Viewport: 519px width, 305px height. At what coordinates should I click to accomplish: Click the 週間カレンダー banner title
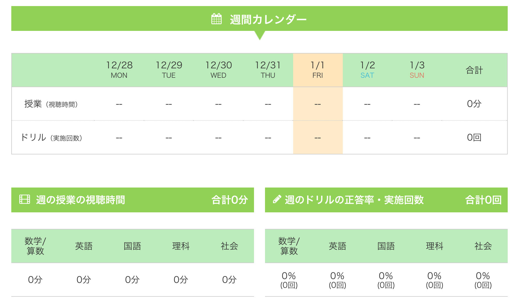pos(268,19)
